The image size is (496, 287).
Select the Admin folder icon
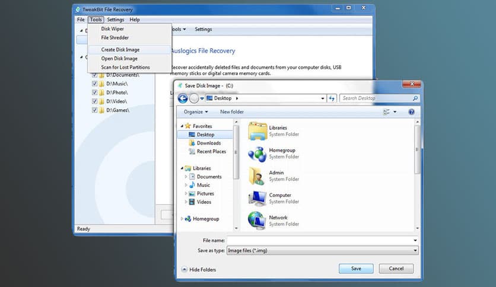click(x=257, y=176)
